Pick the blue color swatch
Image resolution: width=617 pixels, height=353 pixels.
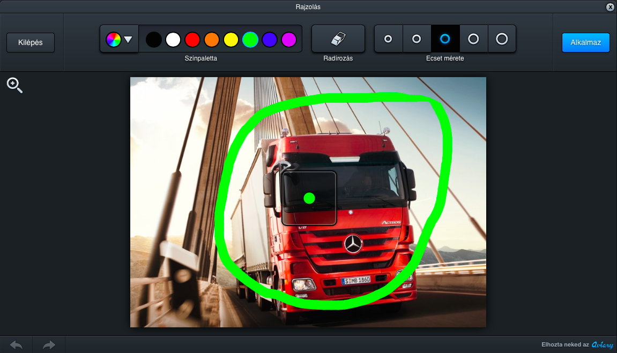click(270, 39)
